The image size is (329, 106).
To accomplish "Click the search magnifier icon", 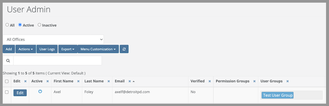I will (8, 61).
